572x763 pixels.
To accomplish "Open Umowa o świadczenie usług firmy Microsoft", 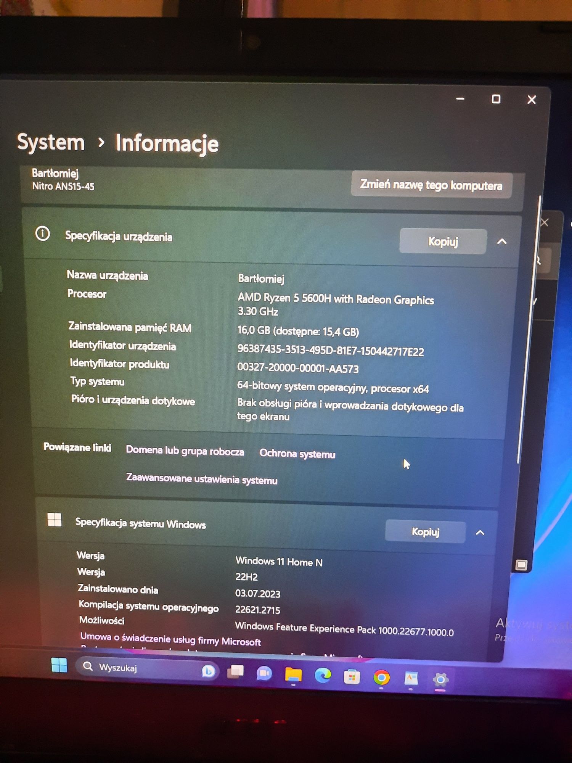I will tap(170, 639).
